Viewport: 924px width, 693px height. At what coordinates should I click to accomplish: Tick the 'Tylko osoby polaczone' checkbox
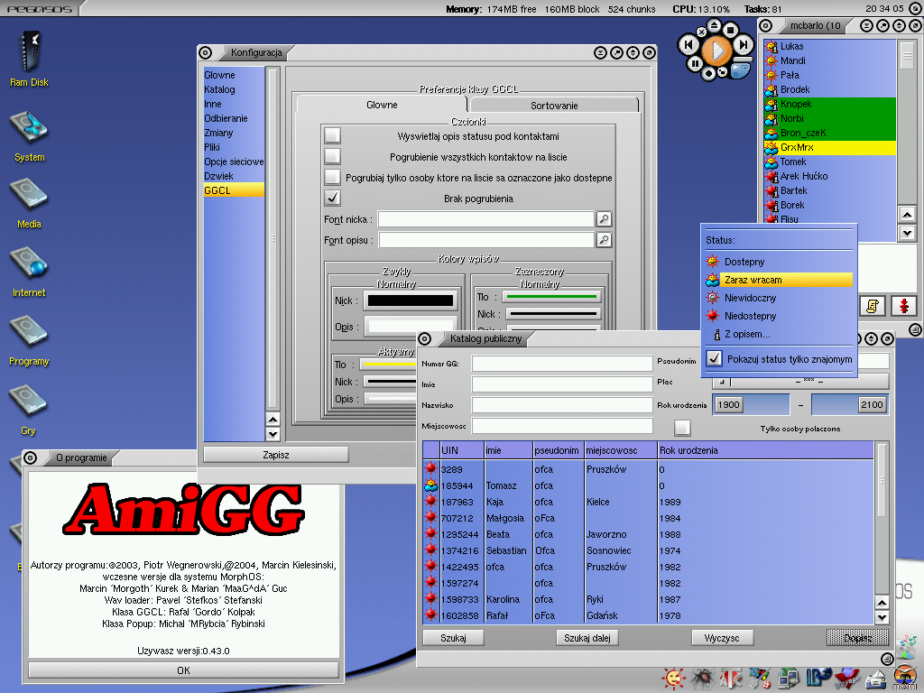(x=682, y=428)
